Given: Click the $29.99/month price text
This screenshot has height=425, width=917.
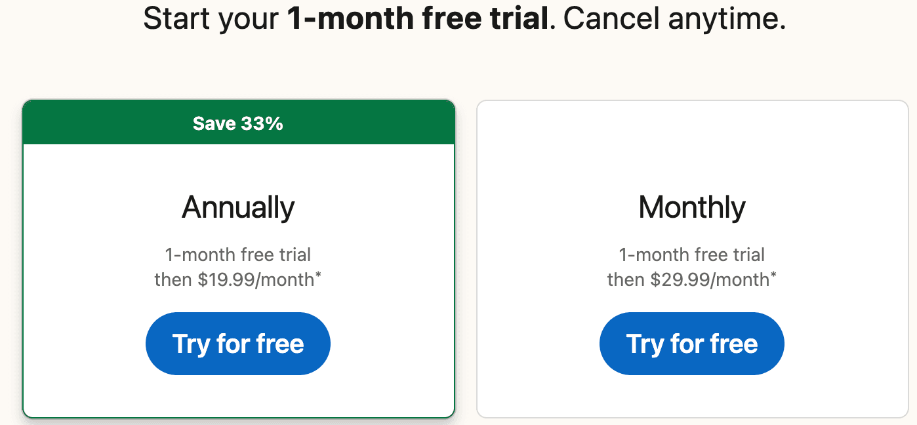Looking at the screenshot, I should pyautogui.click(x=710, y=280).
